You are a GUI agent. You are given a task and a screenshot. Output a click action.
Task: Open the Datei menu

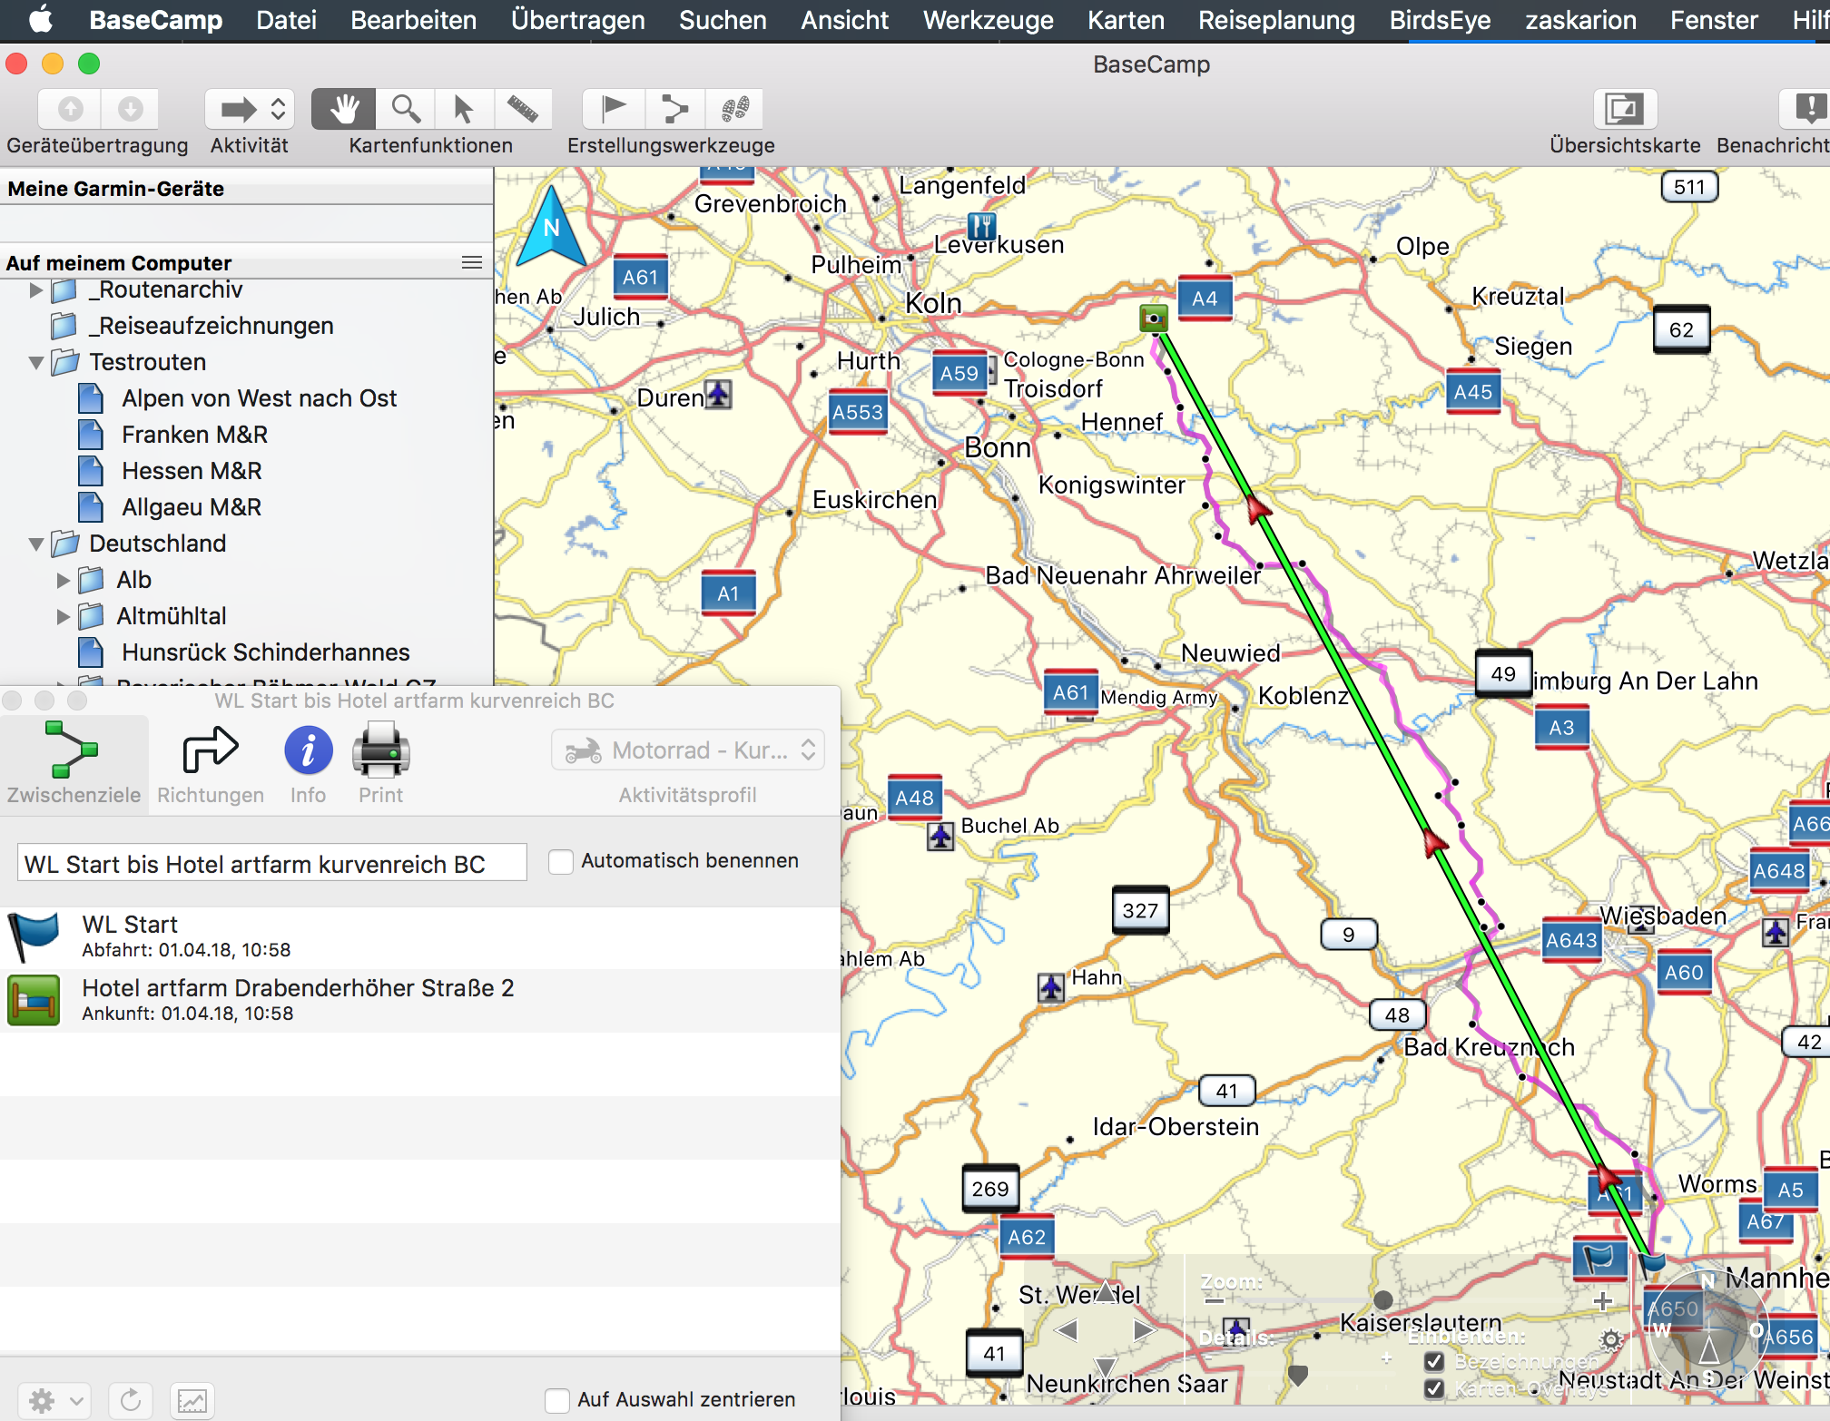286,20
